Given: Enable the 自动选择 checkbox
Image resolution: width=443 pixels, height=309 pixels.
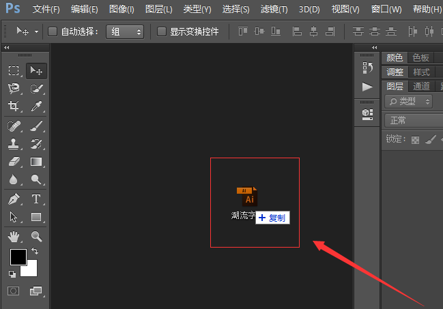Looking at the screenshot, I should tap(53, 32).
